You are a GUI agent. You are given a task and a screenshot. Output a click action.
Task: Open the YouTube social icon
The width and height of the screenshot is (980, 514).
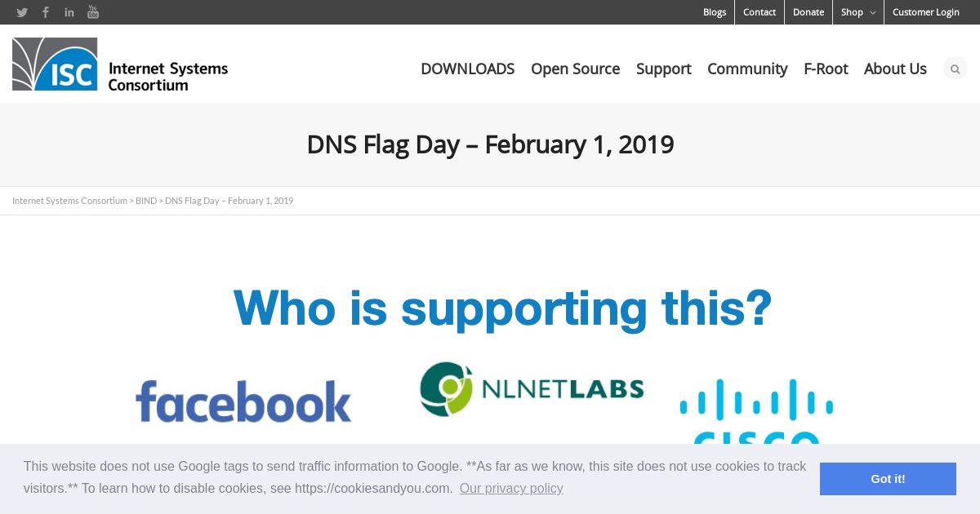pyautogui.click(x=93, y=12)
